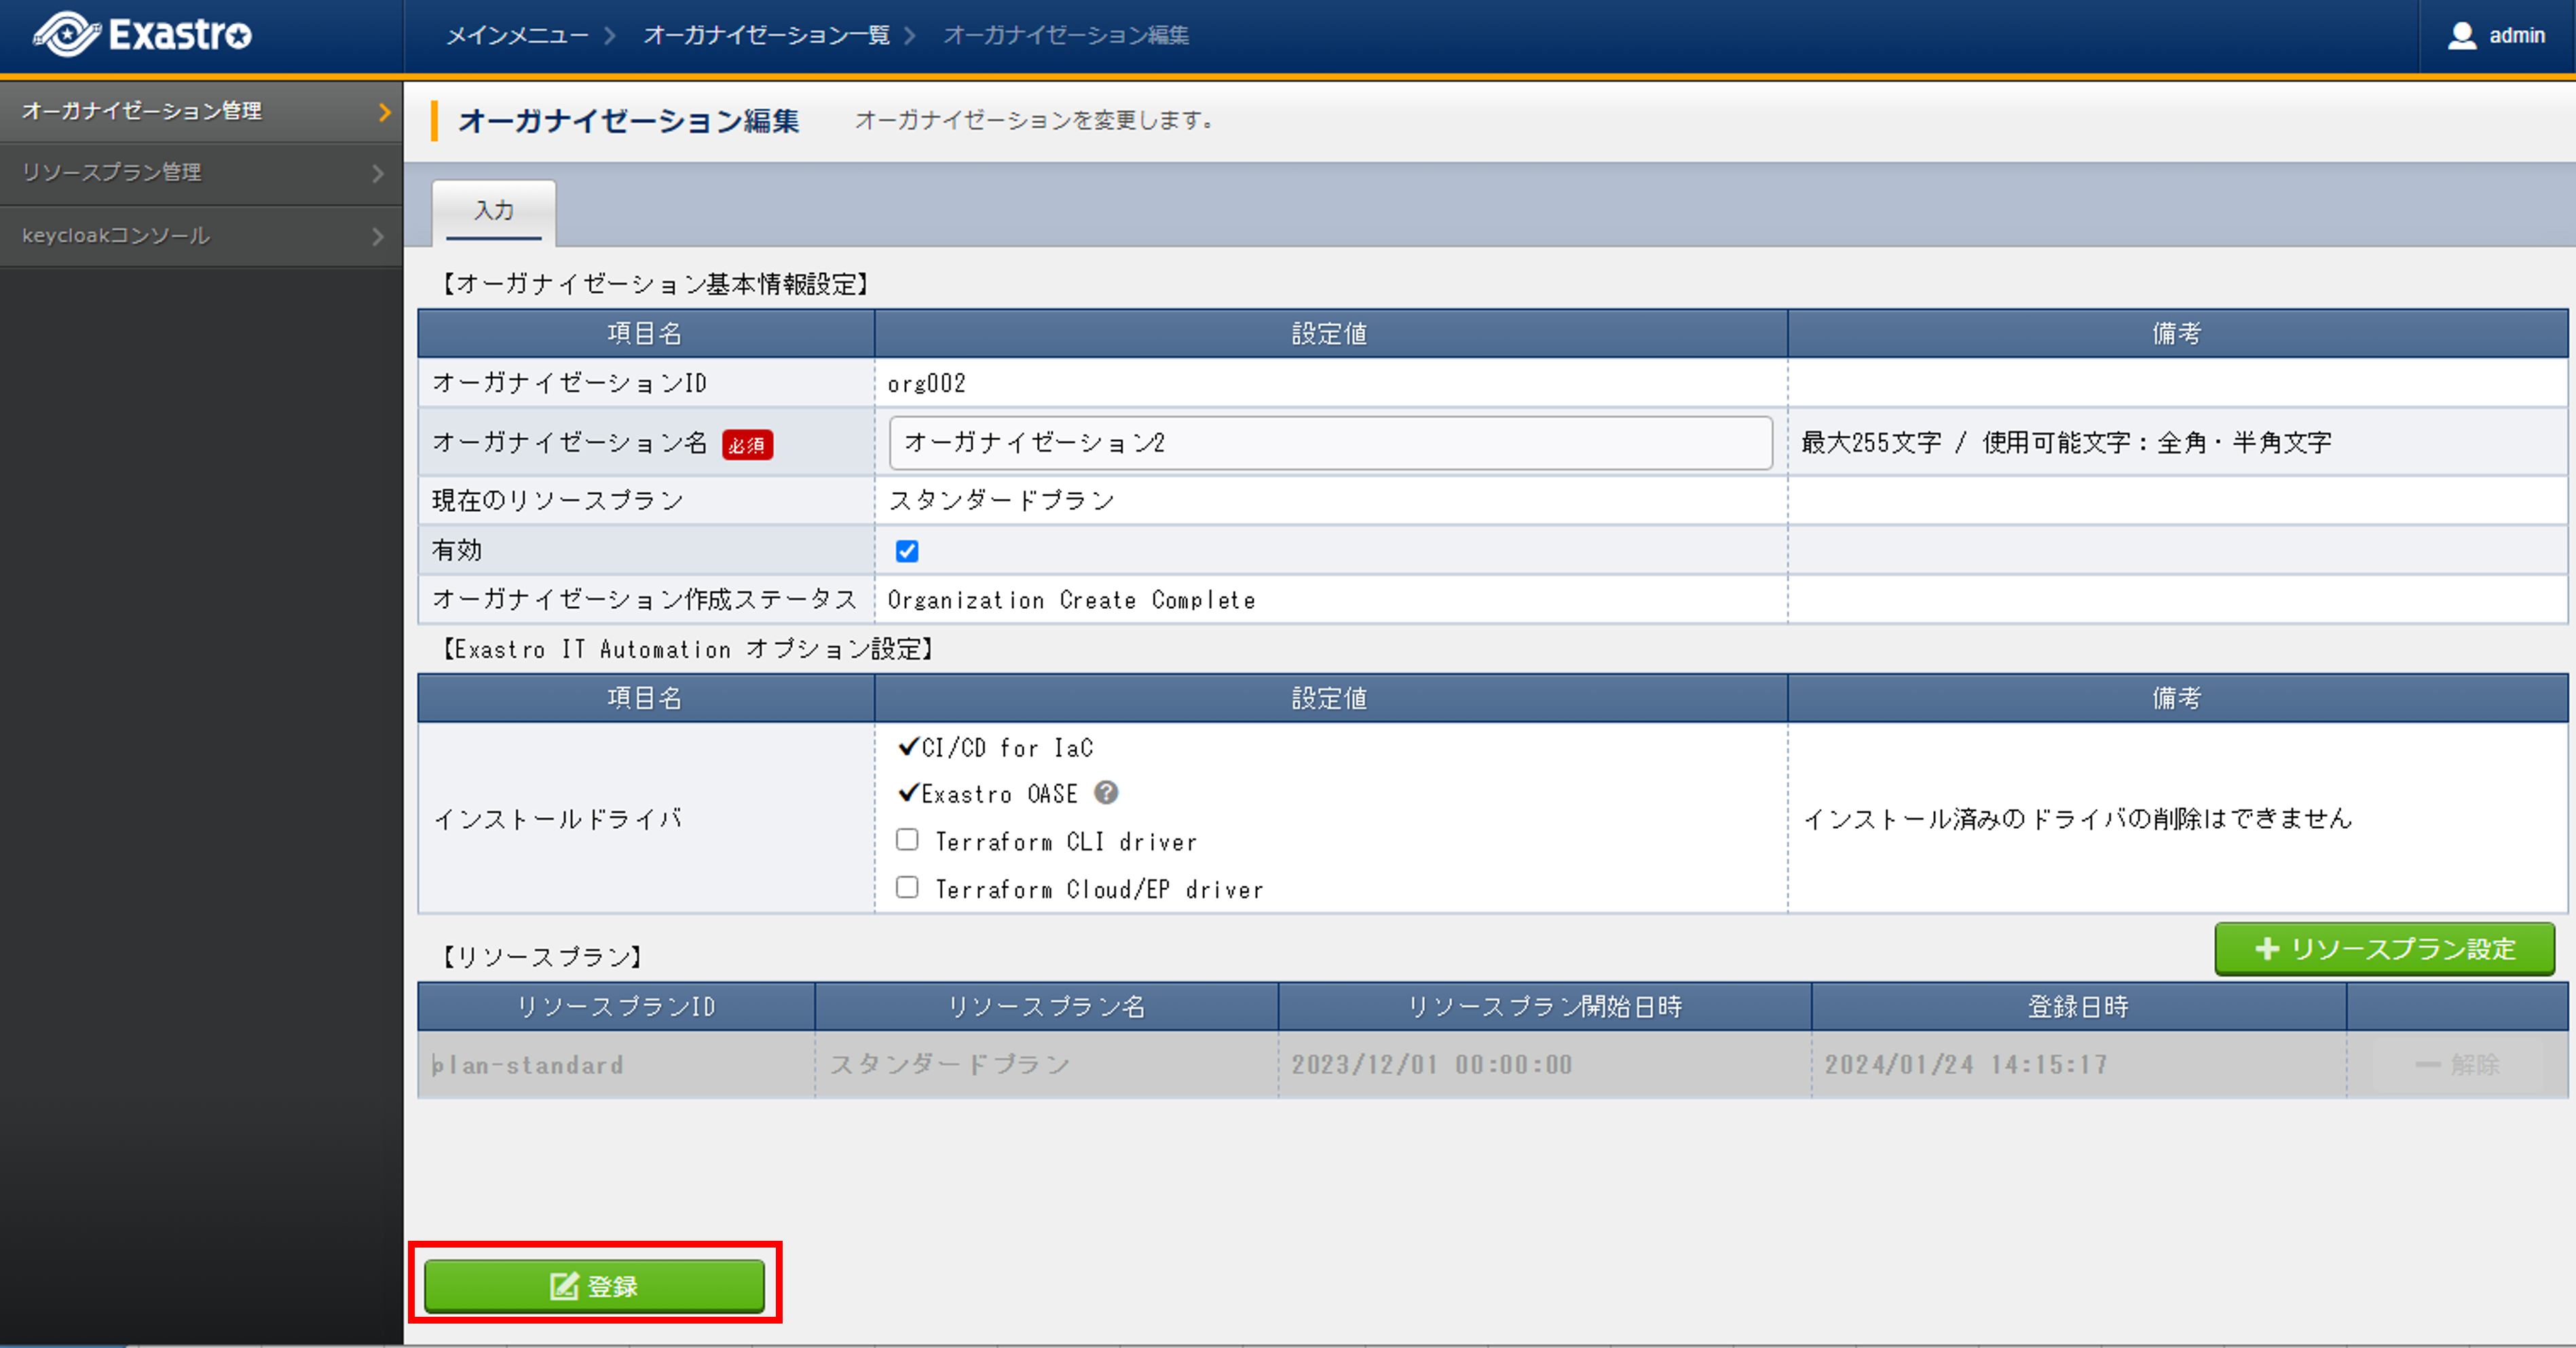This screenshot has width=2576, height=1348.
Task: Enable the Terraform Cloud/EP driver checkbox
Action: [x=907, y=888]
